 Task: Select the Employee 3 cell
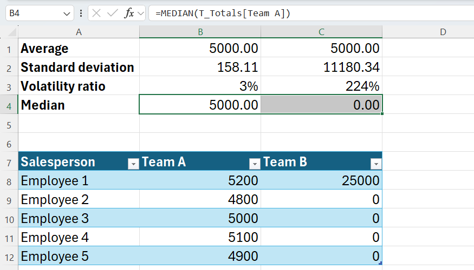79,218
